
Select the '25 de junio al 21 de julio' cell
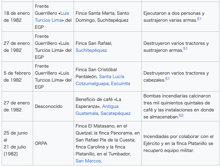pyautogui.click(x=17, y=143)
